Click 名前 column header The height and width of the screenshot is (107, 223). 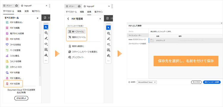(158, 36)
